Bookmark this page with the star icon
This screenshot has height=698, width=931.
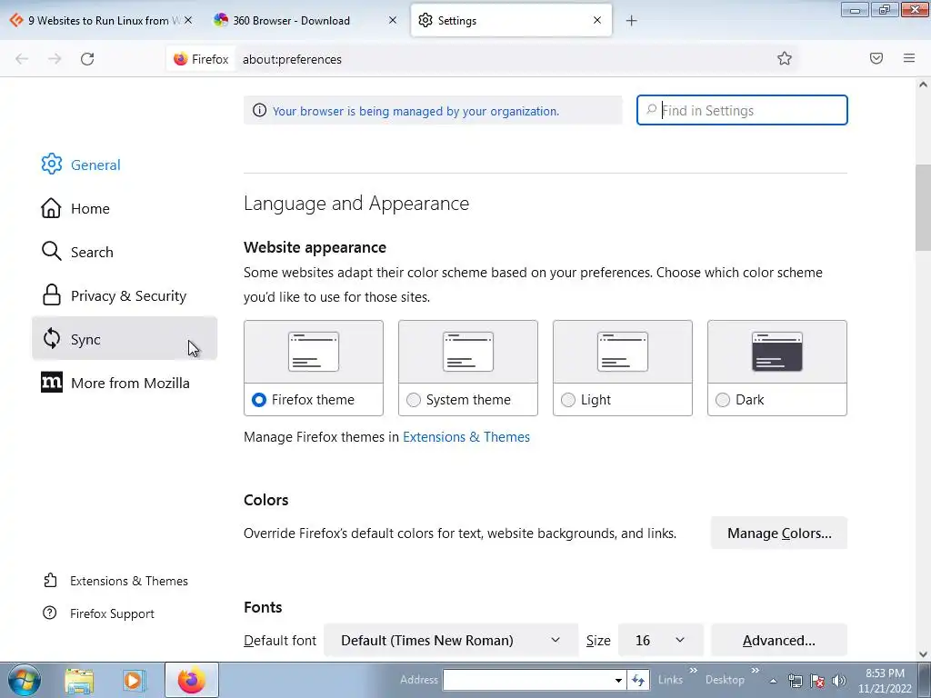785,58
